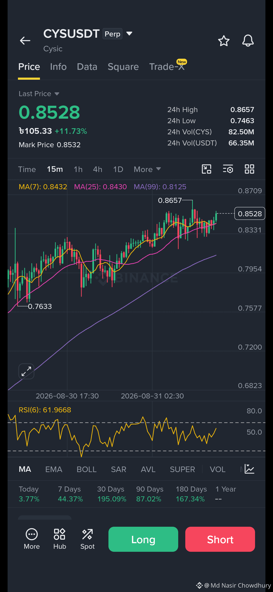Select the 15m timeframe
This screenshot has width=273, height=592.
coord(55,169)
